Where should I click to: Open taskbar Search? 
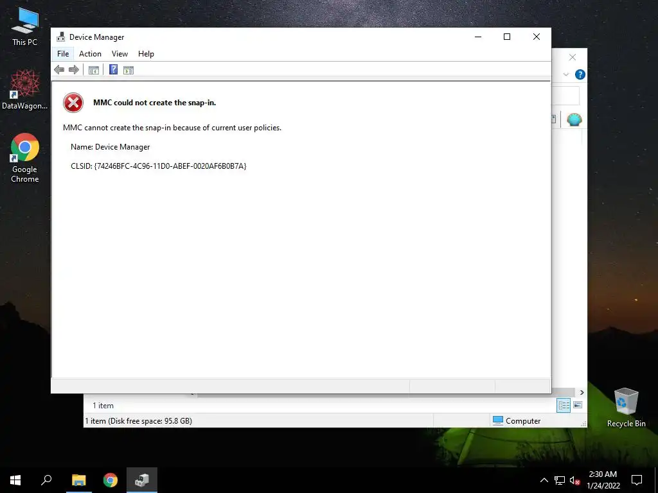coord(46,480)
